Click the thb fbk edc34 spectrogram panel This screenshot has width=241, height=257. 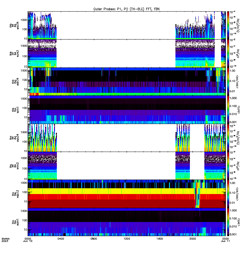click(x=127, y=82)
